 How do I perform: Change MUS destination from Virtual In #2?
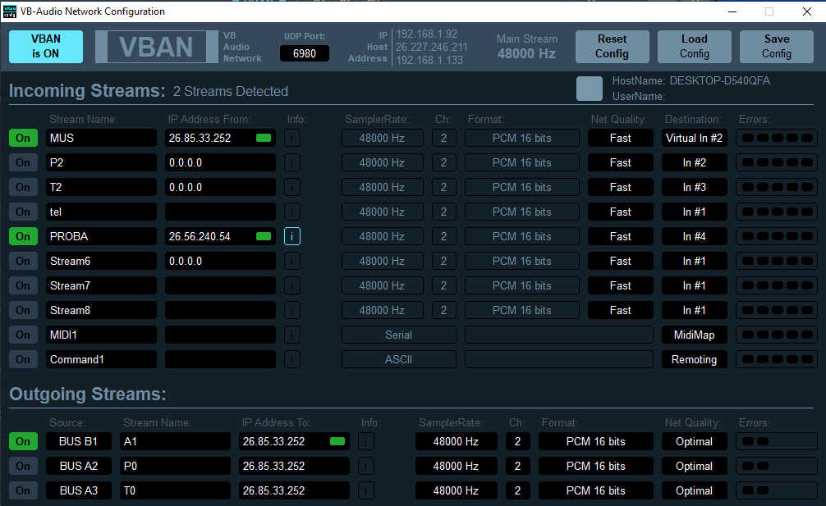coord(695,138)
